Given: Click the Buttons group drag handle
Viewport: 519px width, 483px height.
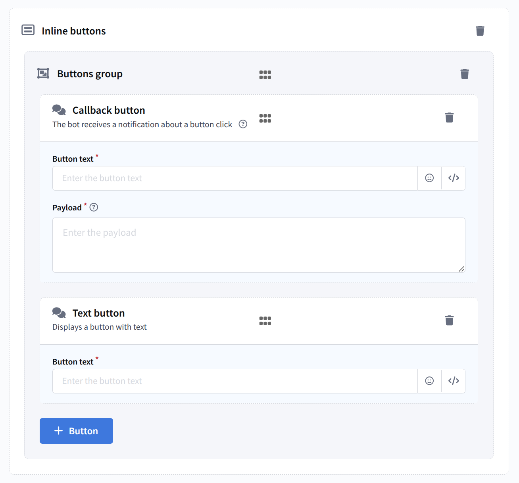Looking at the screenshot, I should (265, 74).
